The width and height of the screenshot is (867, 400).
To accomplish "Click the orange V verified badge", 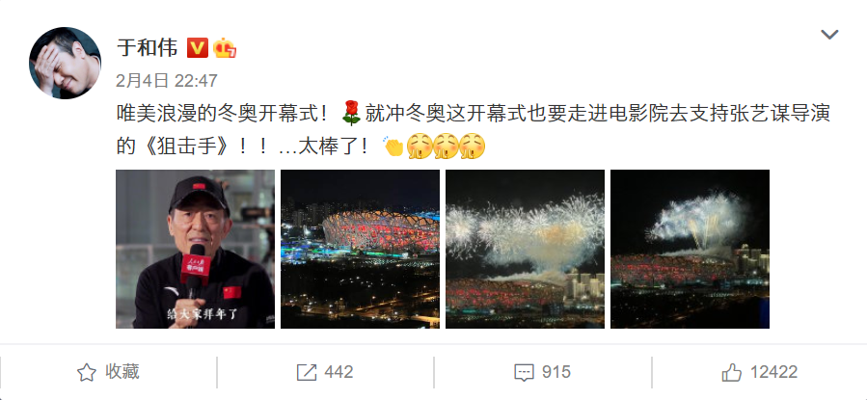I will click(198, 48).
